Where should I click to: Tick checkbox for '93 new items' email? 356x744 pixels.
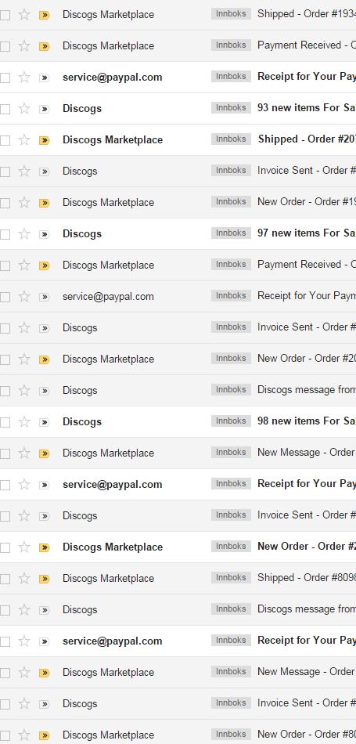click(x=5, y=109)
